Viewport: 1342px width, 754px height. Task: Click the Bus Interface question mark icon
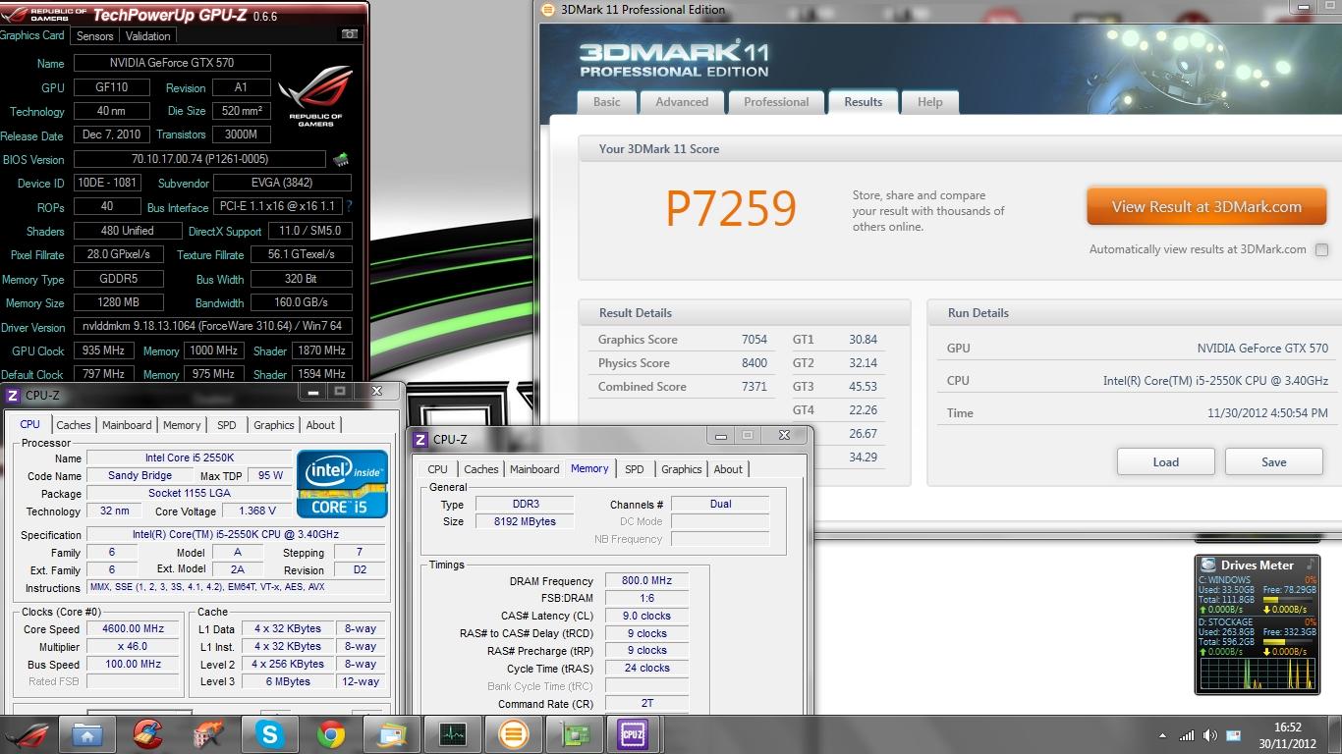[x=348, y=206]
